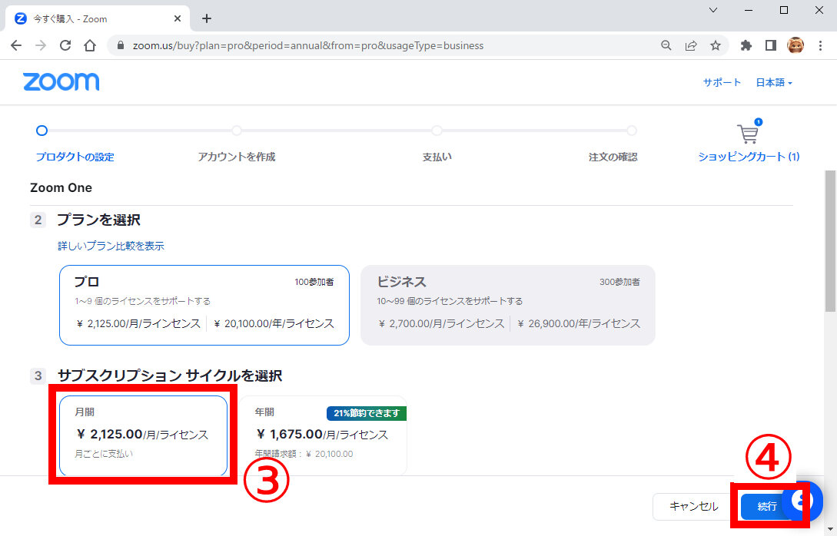Share this page from address bar

[x=691, y=46]
